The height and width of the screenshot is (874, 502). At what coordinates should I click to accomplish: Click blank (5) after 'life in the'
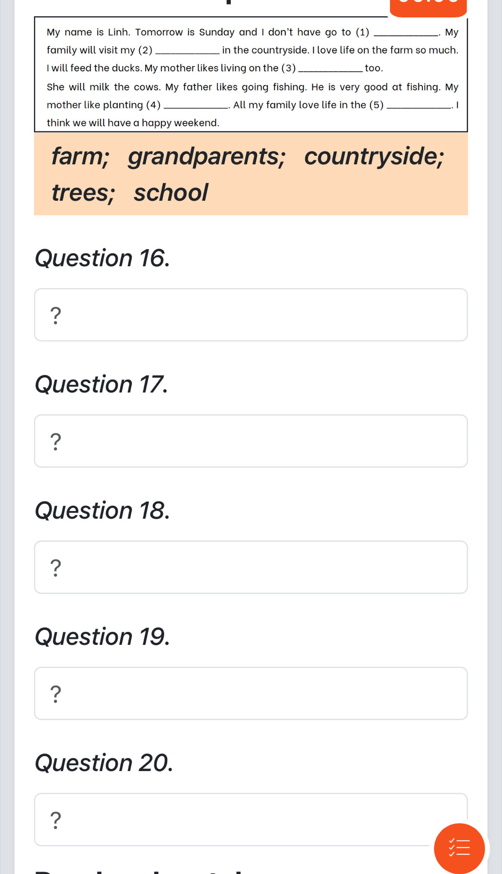click(419, 106)
